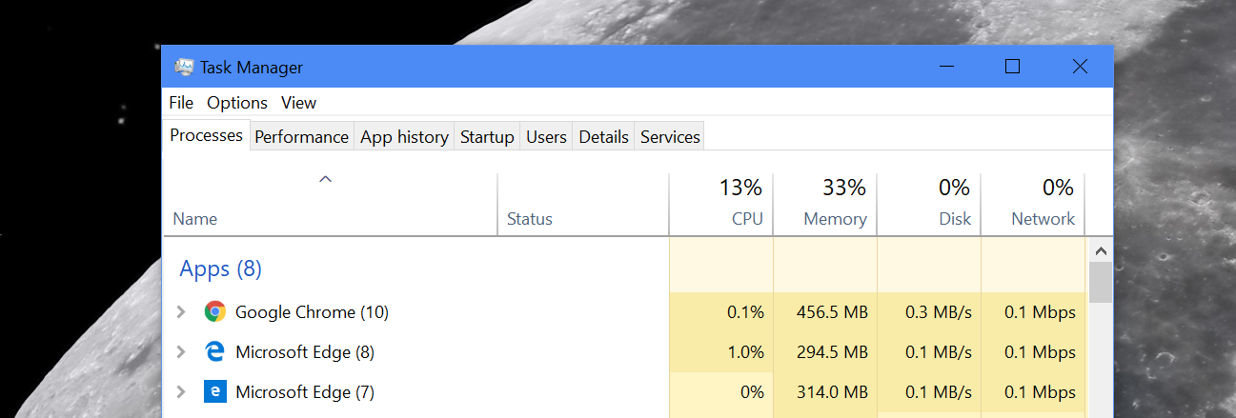The height and width of the screenshot is (418, 1236).
Task: Switch to the Services tab
Action: tap(670, 137)
